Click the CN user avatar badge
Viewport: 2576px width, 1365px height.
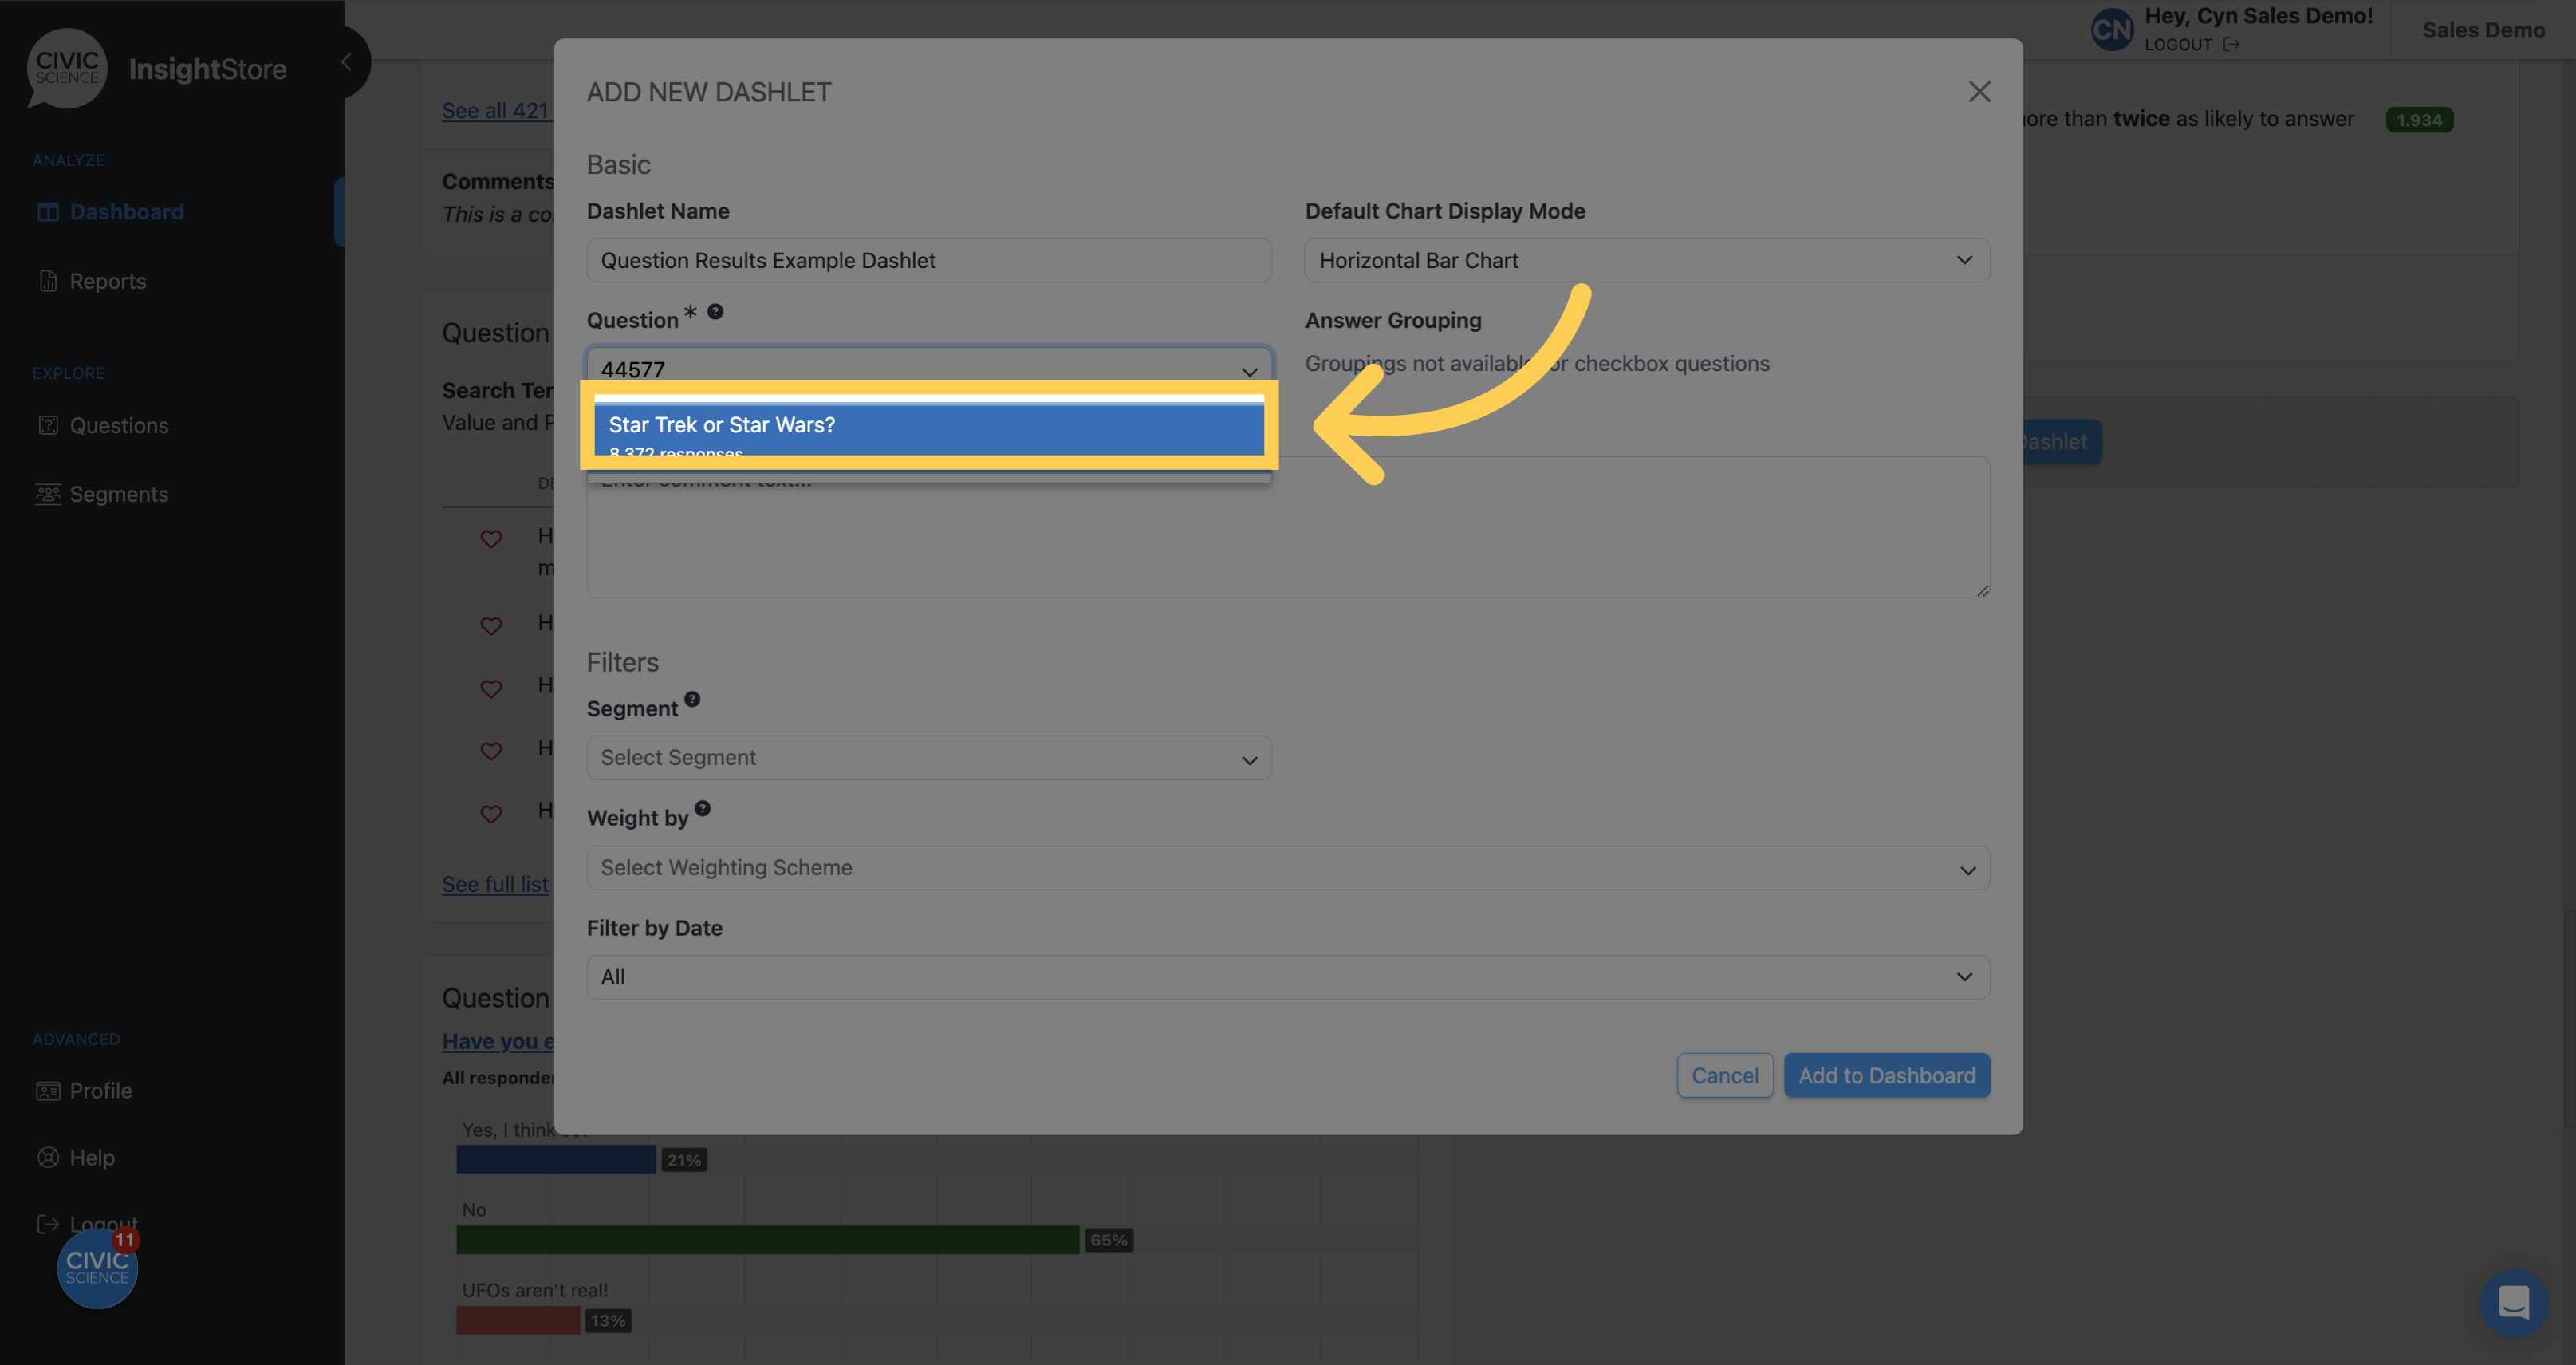(x=2111, y=29)
